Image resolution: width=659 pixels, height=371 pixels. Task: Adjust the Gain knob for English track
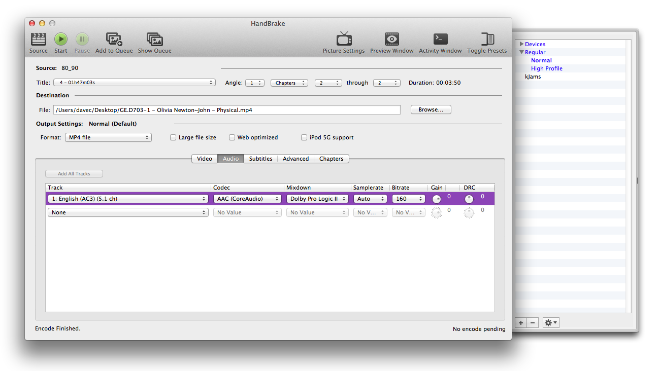(x=437, y=199)
